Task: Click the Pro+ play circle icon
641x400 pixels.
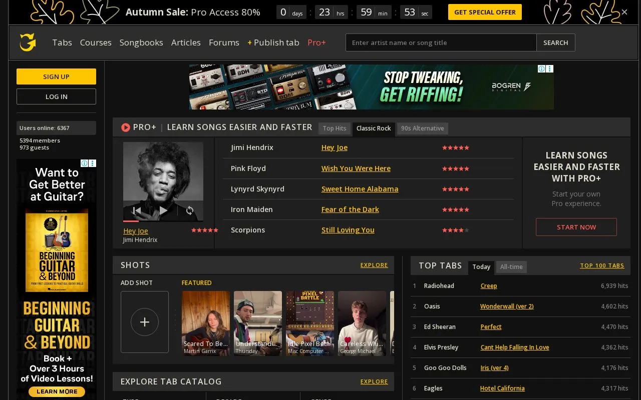Action: 126,127
